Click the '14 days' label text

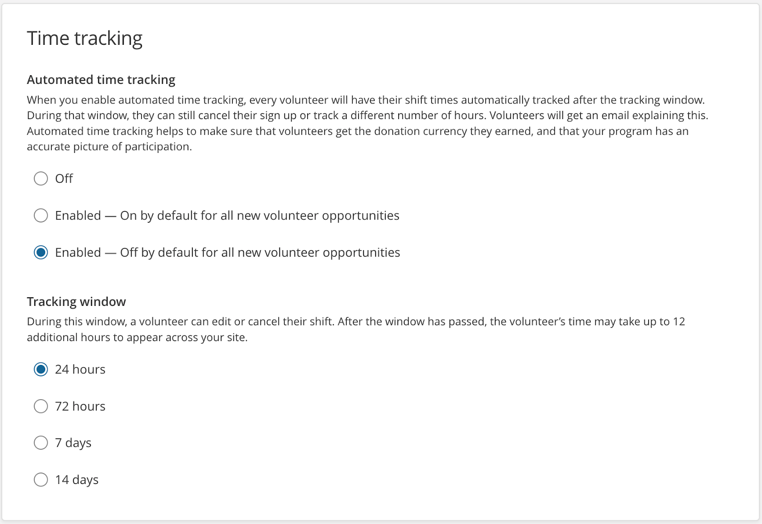pos(77,480)
